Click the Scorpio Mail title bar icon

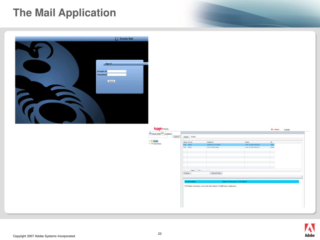117,39
